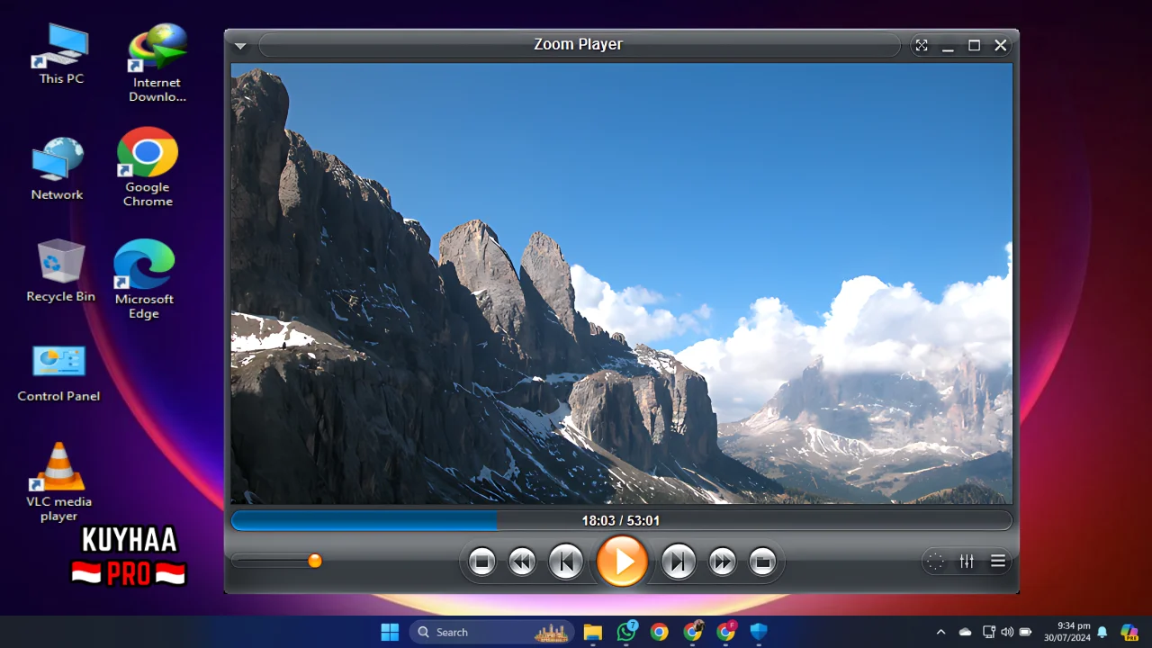This screenshot has height=648, width=1152.
Task: Open Windows Security shield in the taskbar
Action: [x=759, y=632]
